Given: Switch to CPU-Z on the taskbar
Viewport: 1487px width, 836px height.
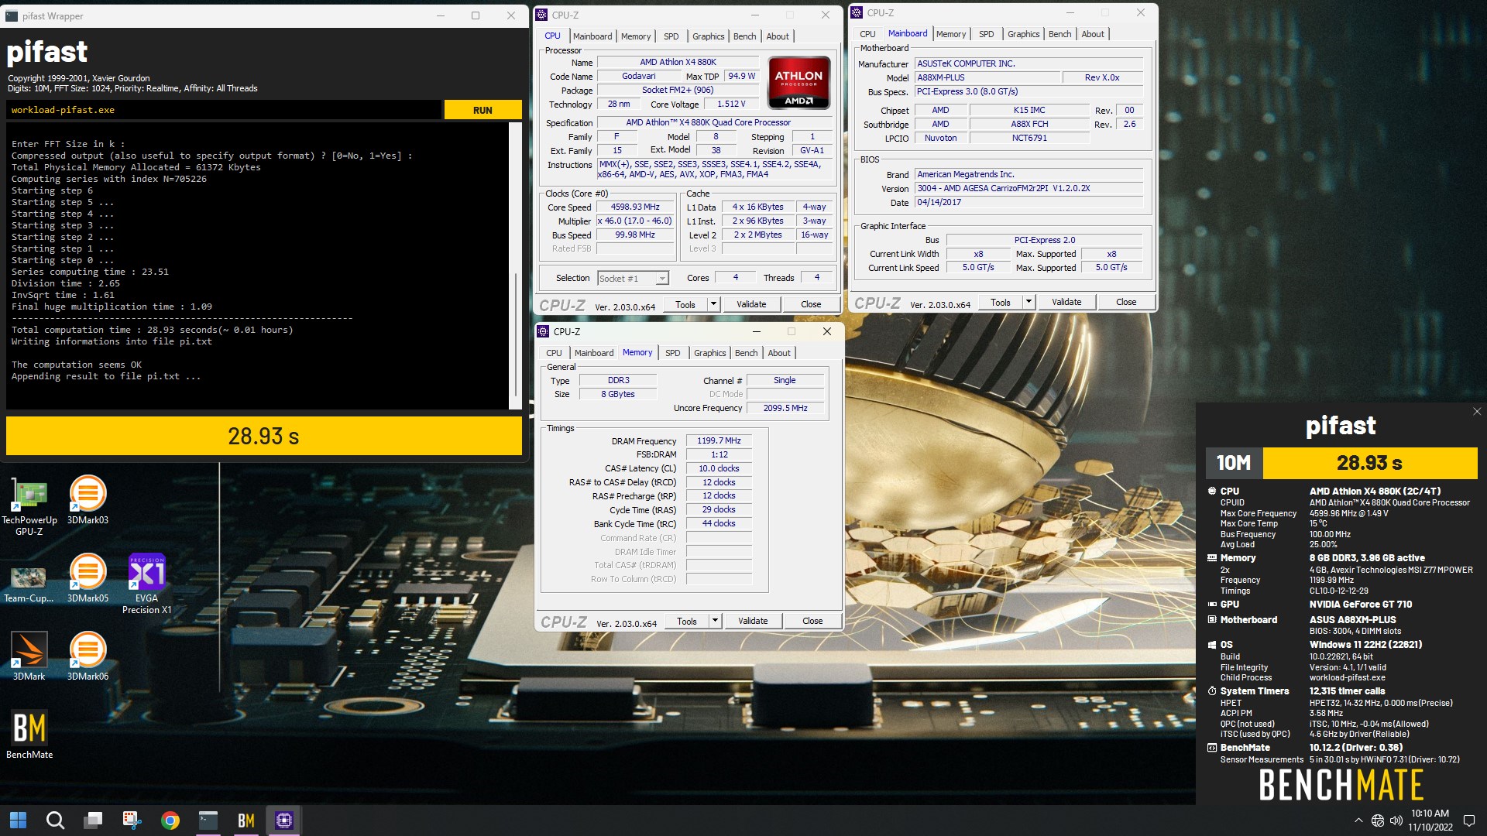Looking at the screenshot, I should pyautogui.click(x=283, y=820).
